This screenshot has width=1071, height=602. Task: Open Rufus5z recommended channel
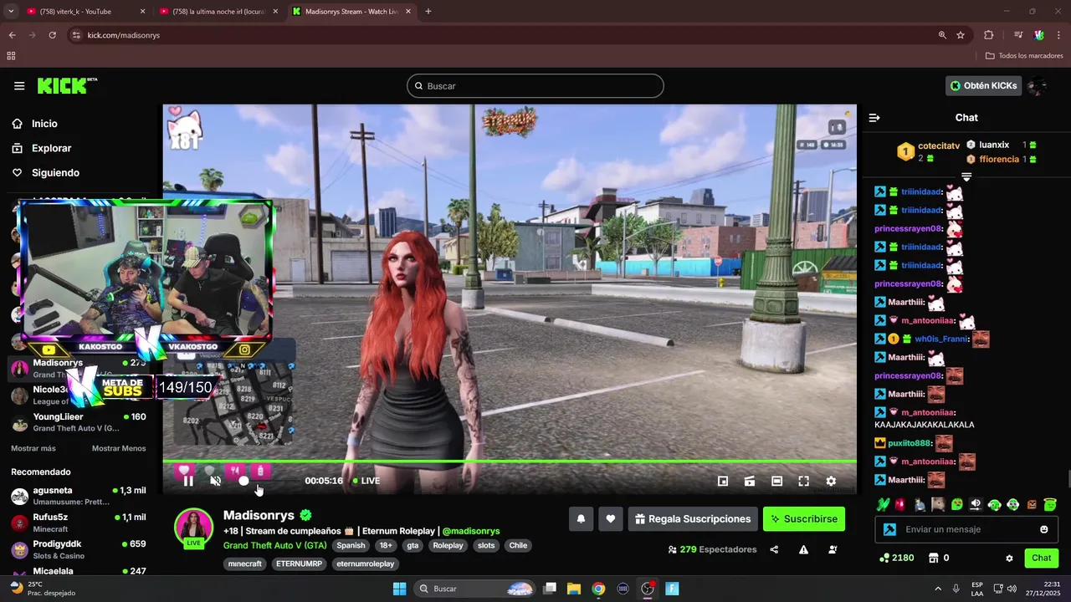(x=79, y=523)
